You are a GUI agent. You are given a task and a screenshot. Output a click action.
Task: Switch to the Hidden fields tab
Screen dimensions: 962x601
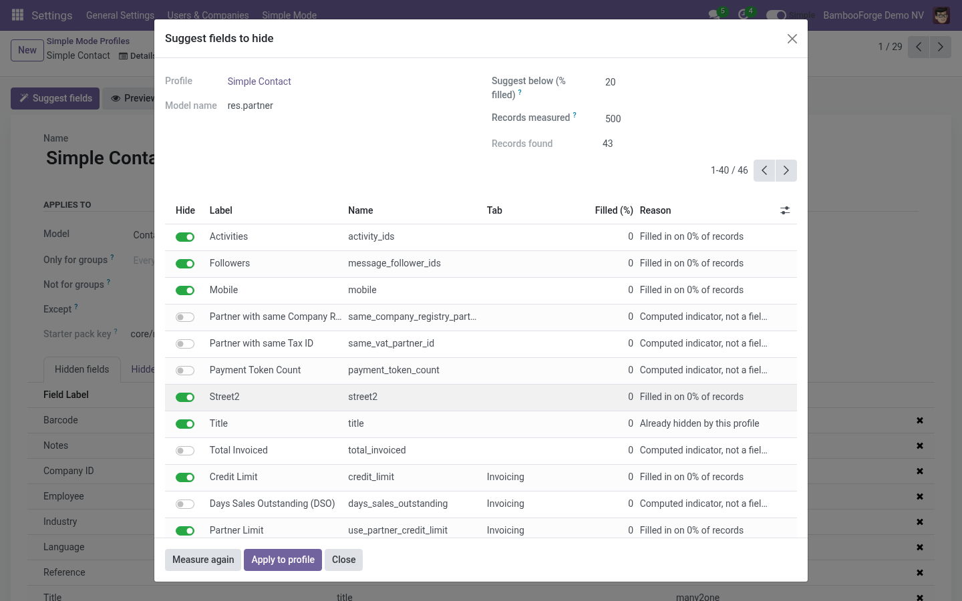click(x=82, y=369)
